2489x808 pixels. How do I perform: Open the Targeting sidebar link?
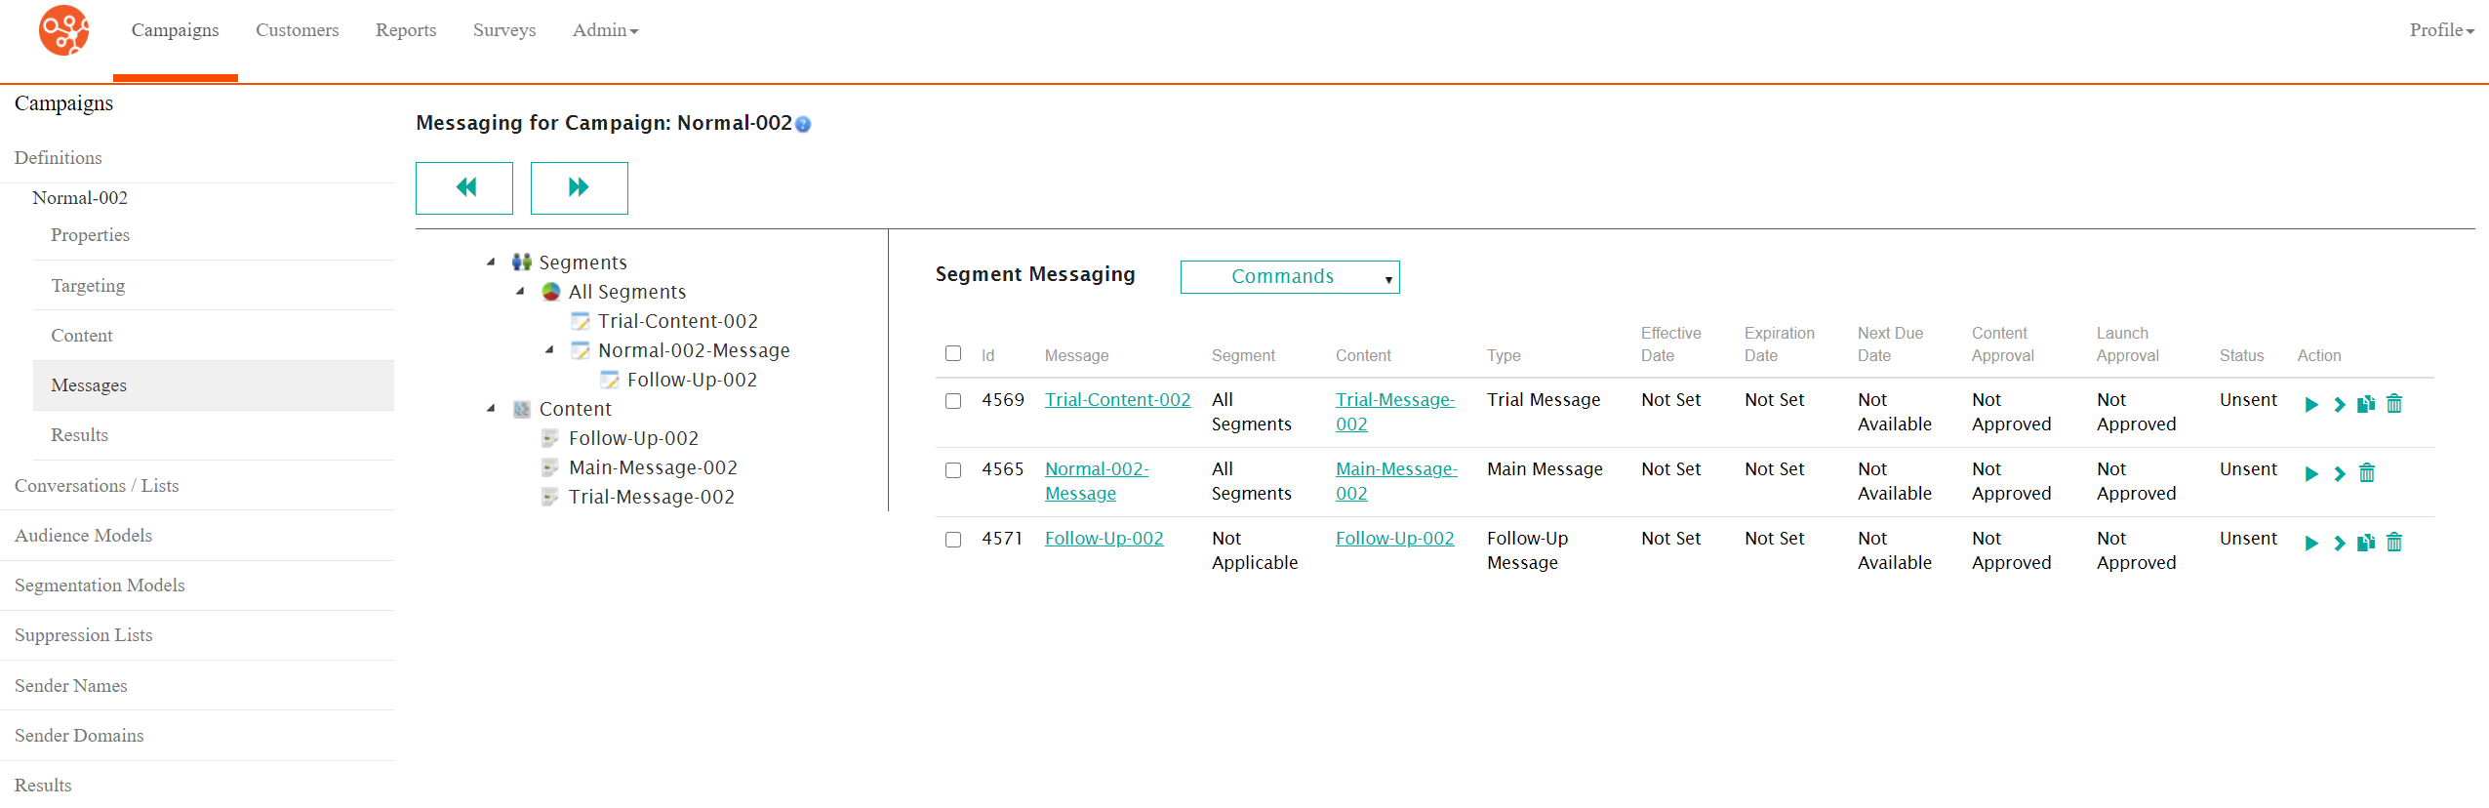coord(88,286)
